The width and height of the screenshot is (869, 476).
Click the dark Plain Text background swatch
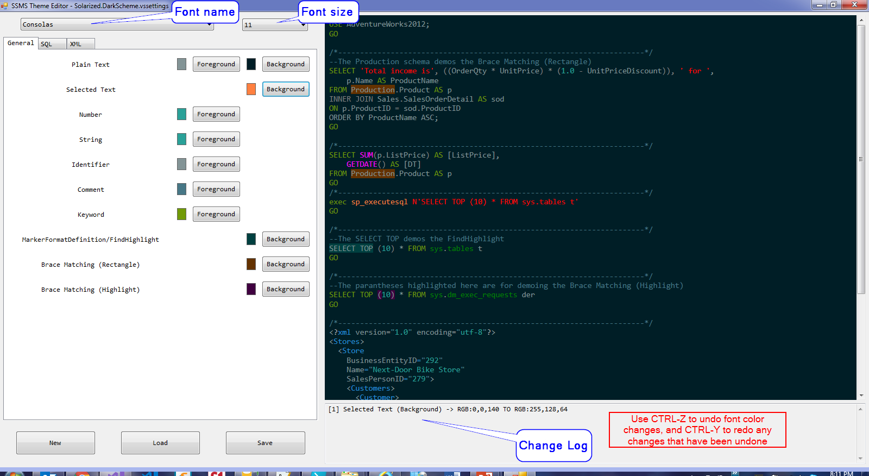coord(251,64)
